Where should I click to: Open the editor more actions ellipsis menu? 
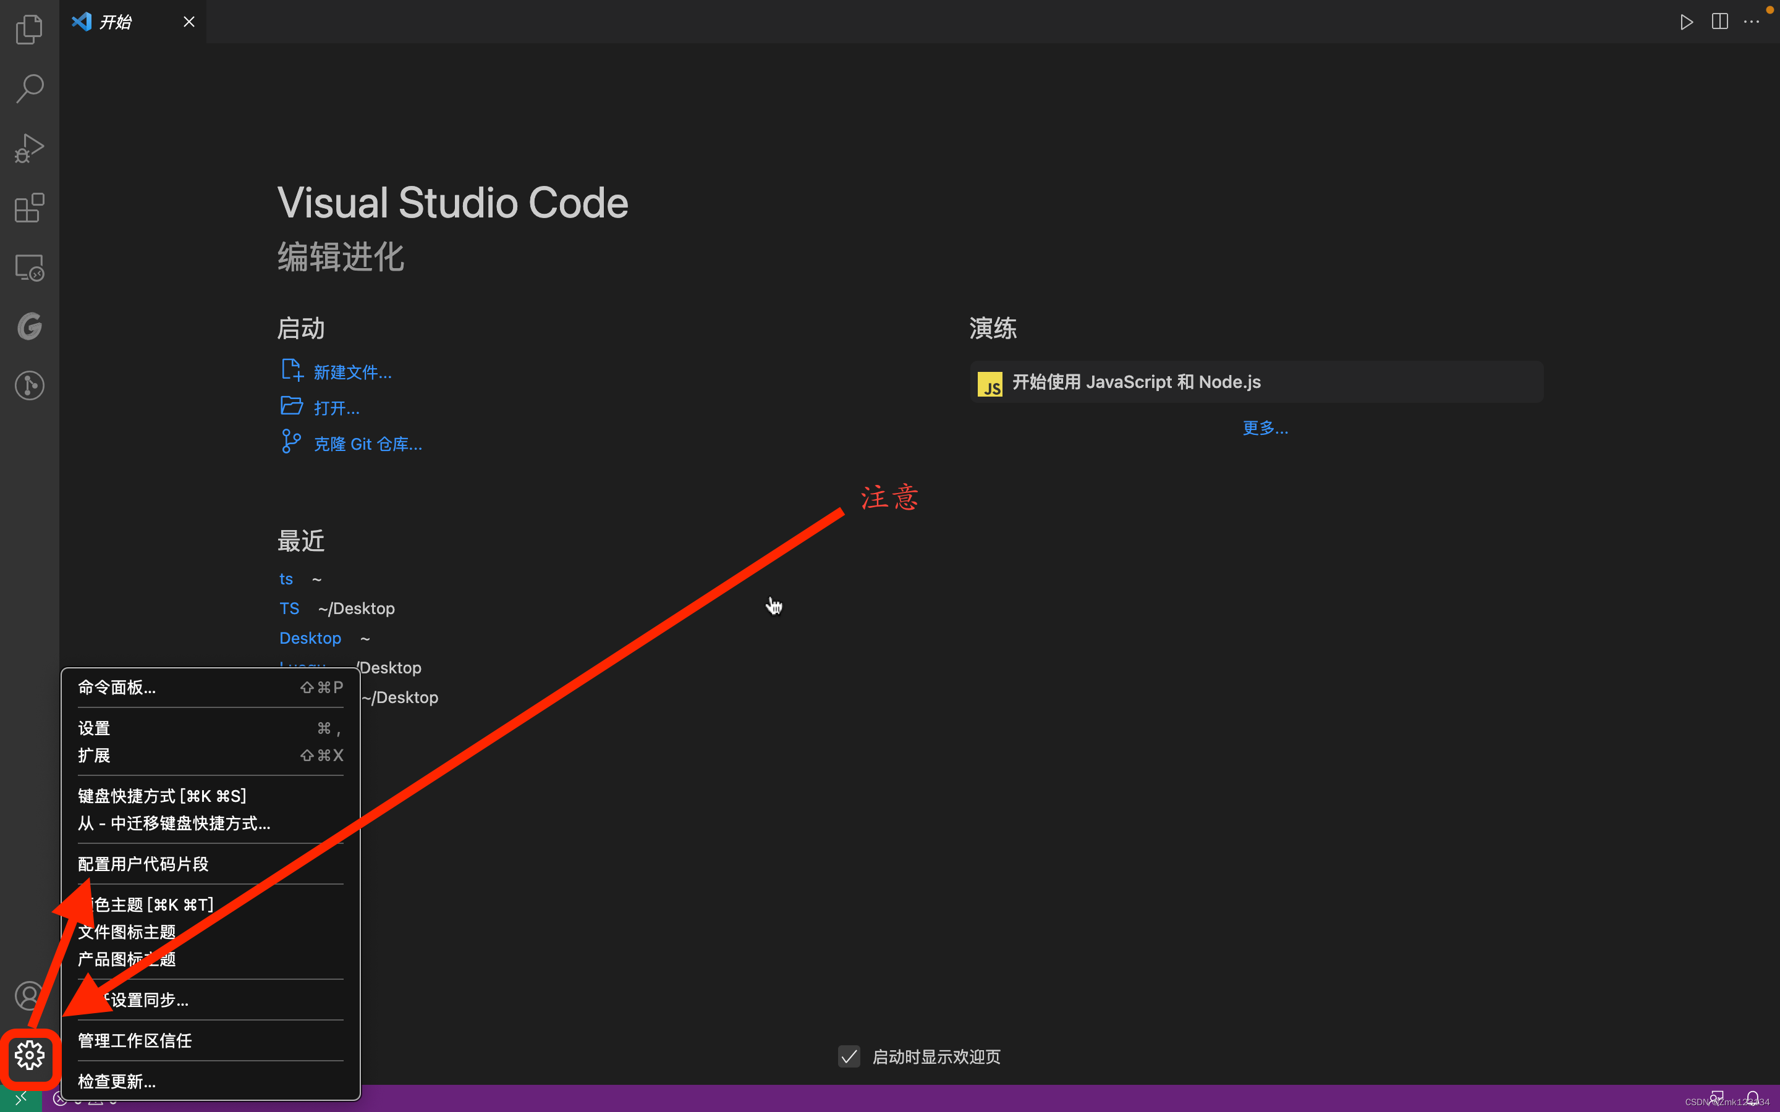pos(1752,22)
